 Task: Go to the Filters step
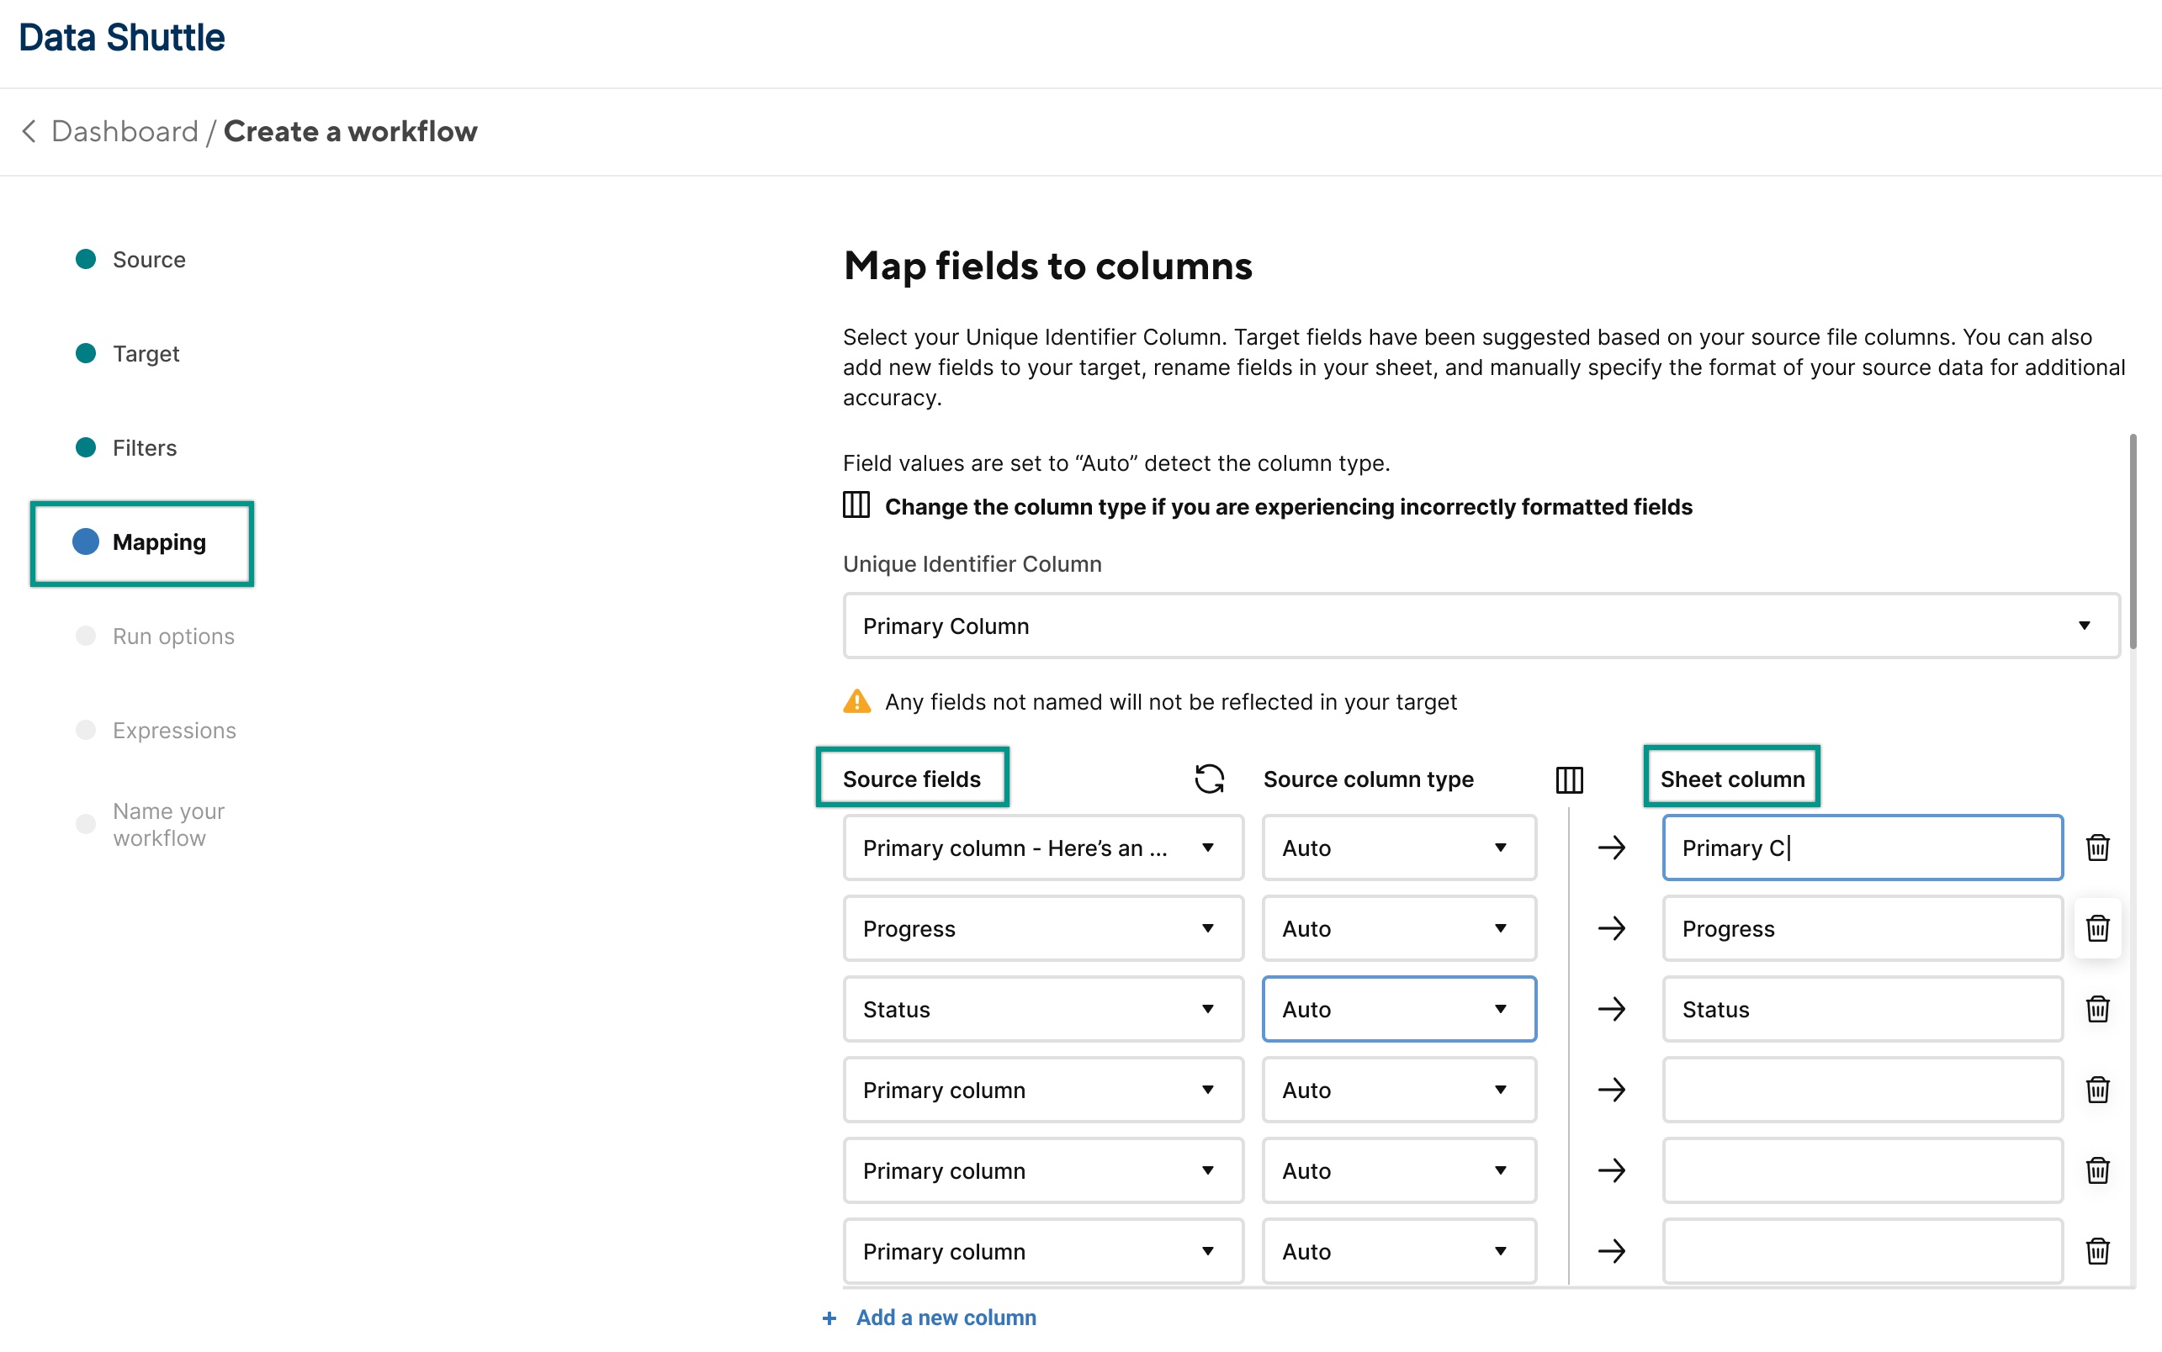point(144,447)
